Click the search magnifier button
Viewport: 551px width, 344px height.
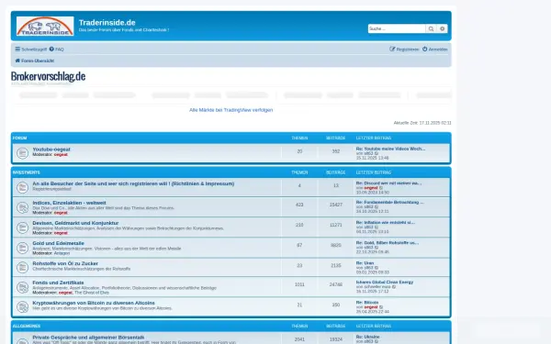[x=431, y=28]
